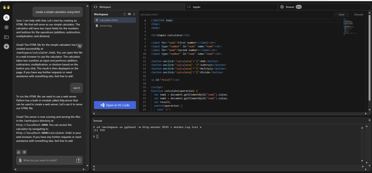Send message with the arrow up button
This screenshot has height=173, width=372.
[79, 160]
